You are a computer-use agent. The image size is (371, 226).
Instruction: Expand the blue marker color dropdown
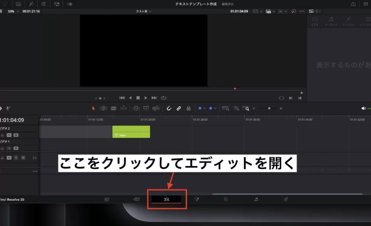[215, 108]
